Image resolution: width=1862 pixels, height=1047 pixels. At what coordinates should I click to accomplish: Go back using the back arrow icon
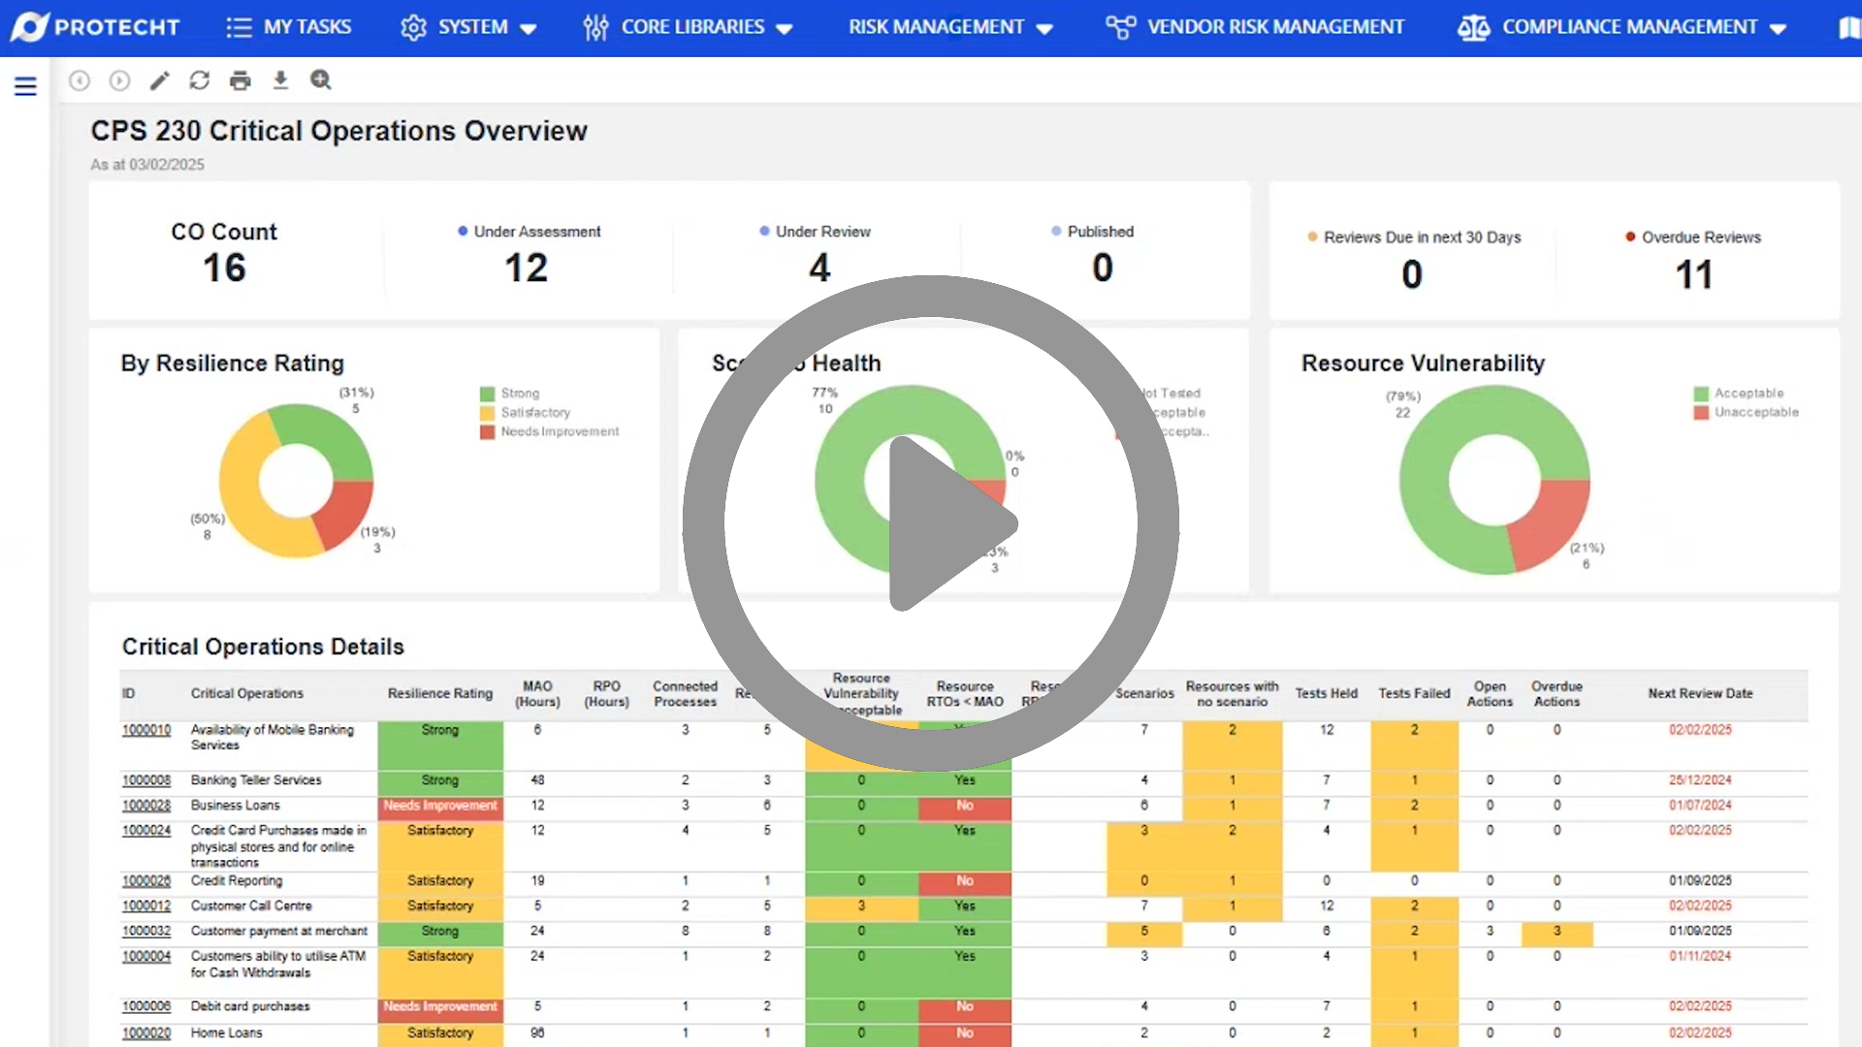pyautogui.click(x=80, y=80)
